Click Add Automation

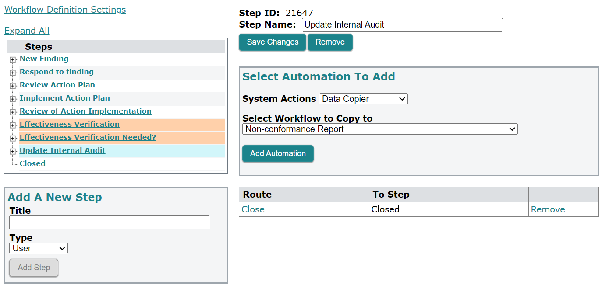tap(277, 153)
